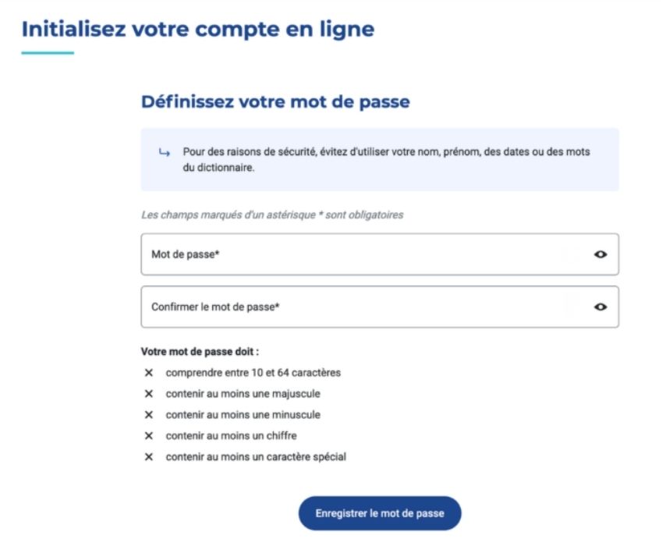Image resolution: width=666 pixels, height=546 pixels.
Task: Click the mandatory fields asterisk note
Action: coord(272,214)
